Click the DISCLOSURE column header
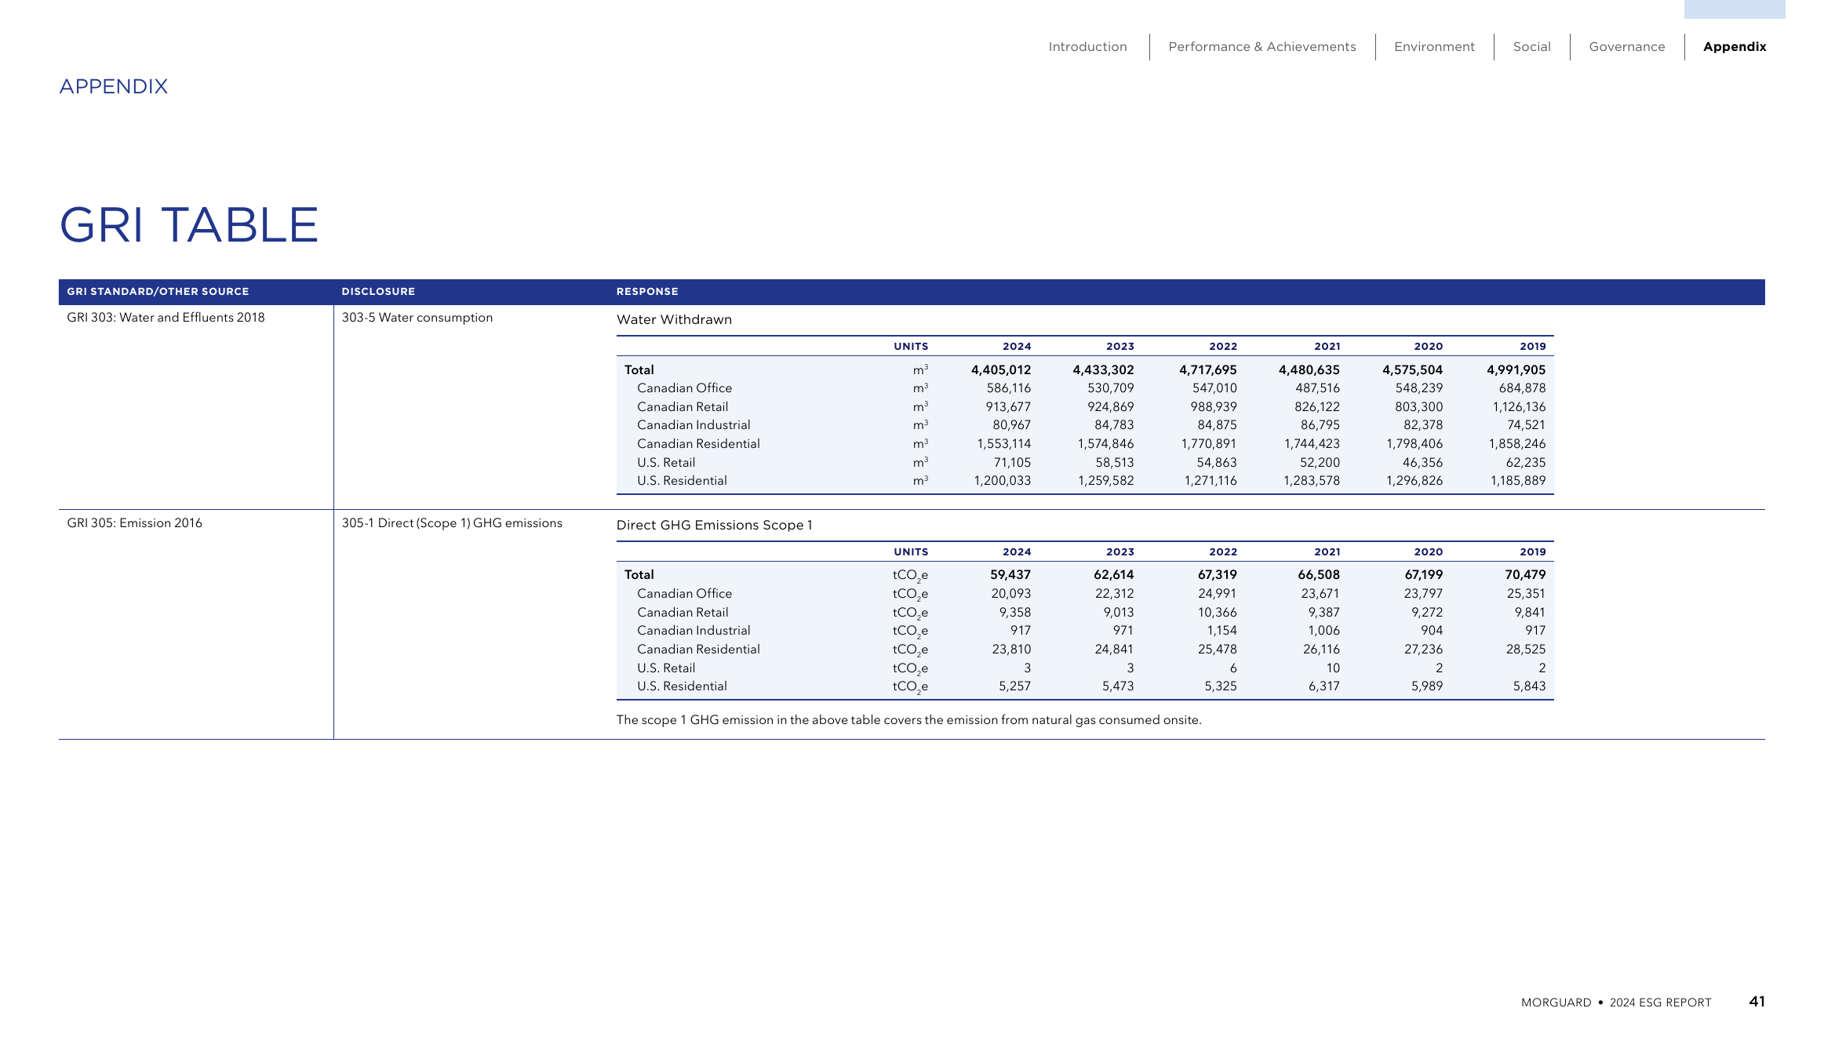The width and height of the screenshot is (1824, 1059). click(378, 292)
